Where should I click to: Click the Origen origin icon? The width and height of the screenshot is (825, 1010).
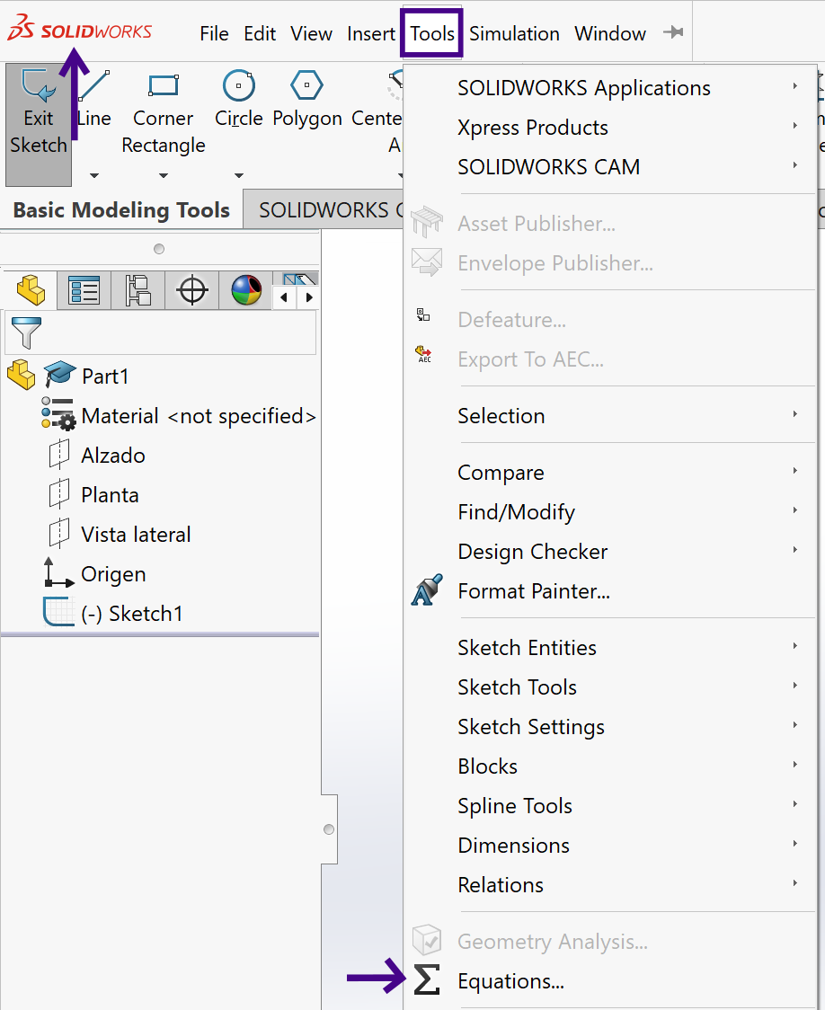[x=58, y=572]
